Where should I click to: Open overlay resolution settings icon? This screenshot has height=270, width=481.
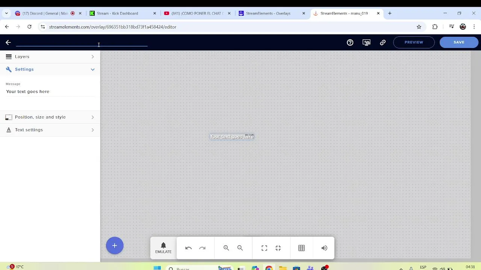(366, 42)
